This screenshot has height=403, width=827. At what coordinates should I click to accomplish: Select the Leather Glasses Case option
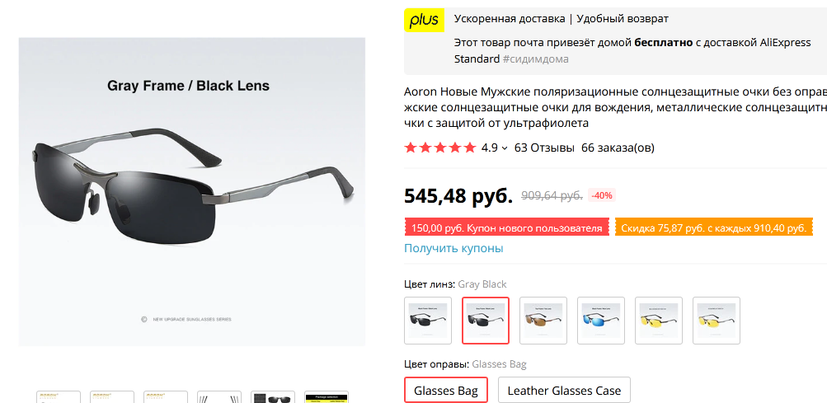pos(564,391)
